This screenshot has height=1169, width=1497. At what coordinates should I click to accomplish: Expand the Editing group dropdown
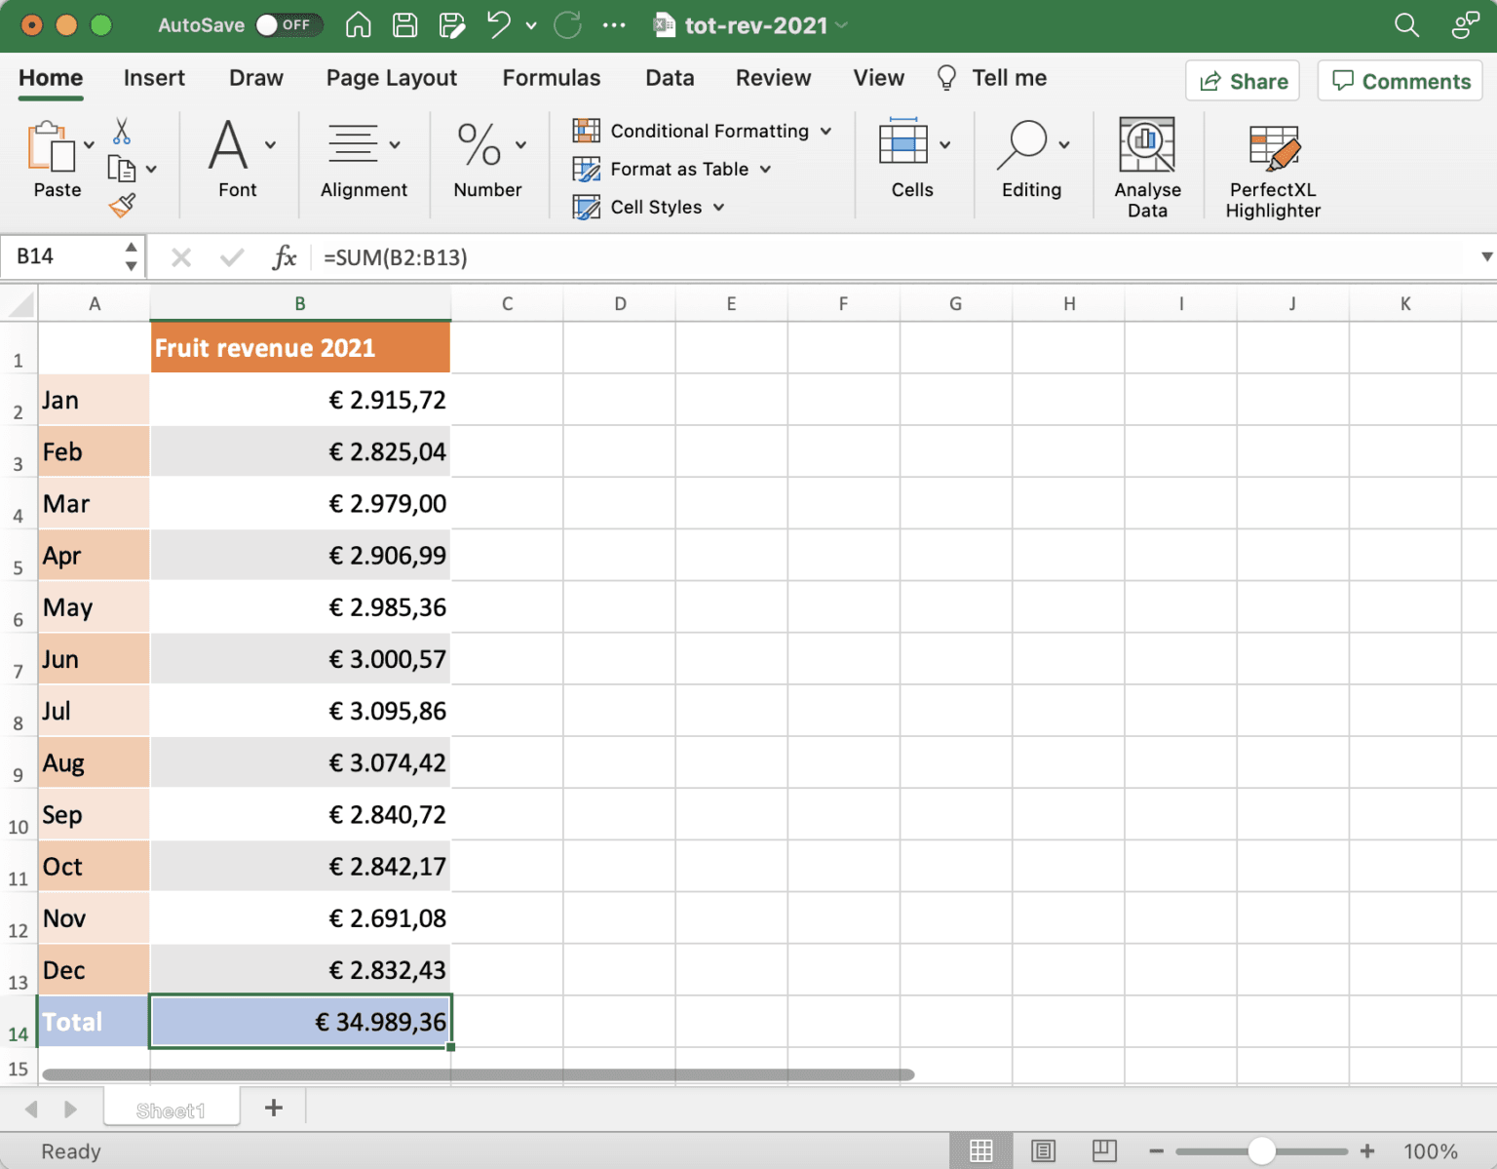click(x=1061, y=143)
